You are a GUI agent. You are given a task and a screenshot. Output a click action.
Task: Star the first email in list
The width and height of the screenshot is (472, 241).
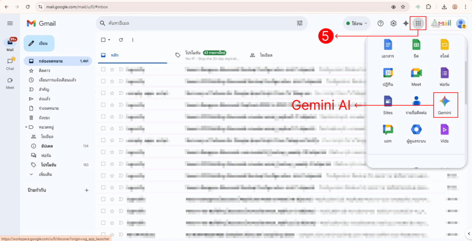[x=112, y=70]
